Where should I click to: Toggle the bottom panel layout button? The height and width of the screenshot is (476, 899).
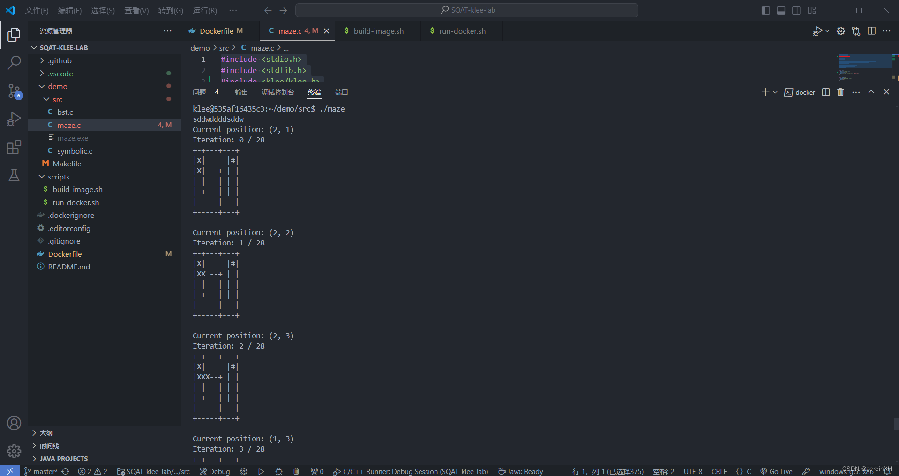[x=781, y=10]
